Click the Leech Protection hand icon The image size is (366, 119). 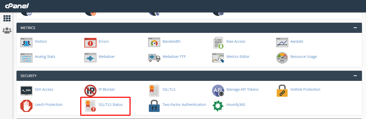pos(26,106)
